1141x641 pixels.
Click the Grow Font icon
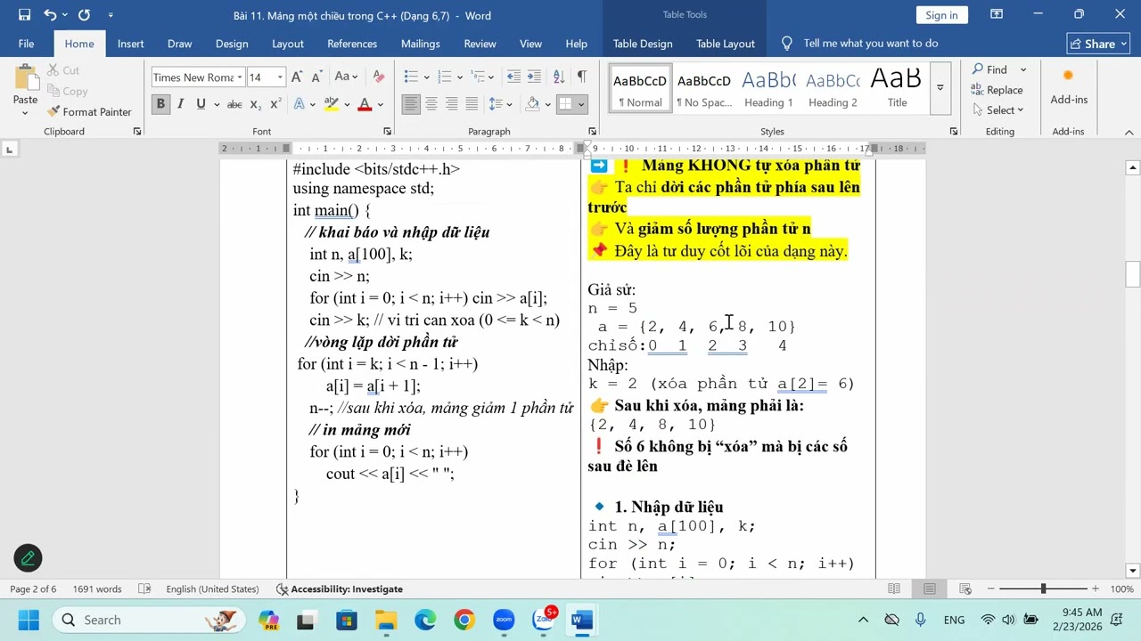(x=297, y=77)
